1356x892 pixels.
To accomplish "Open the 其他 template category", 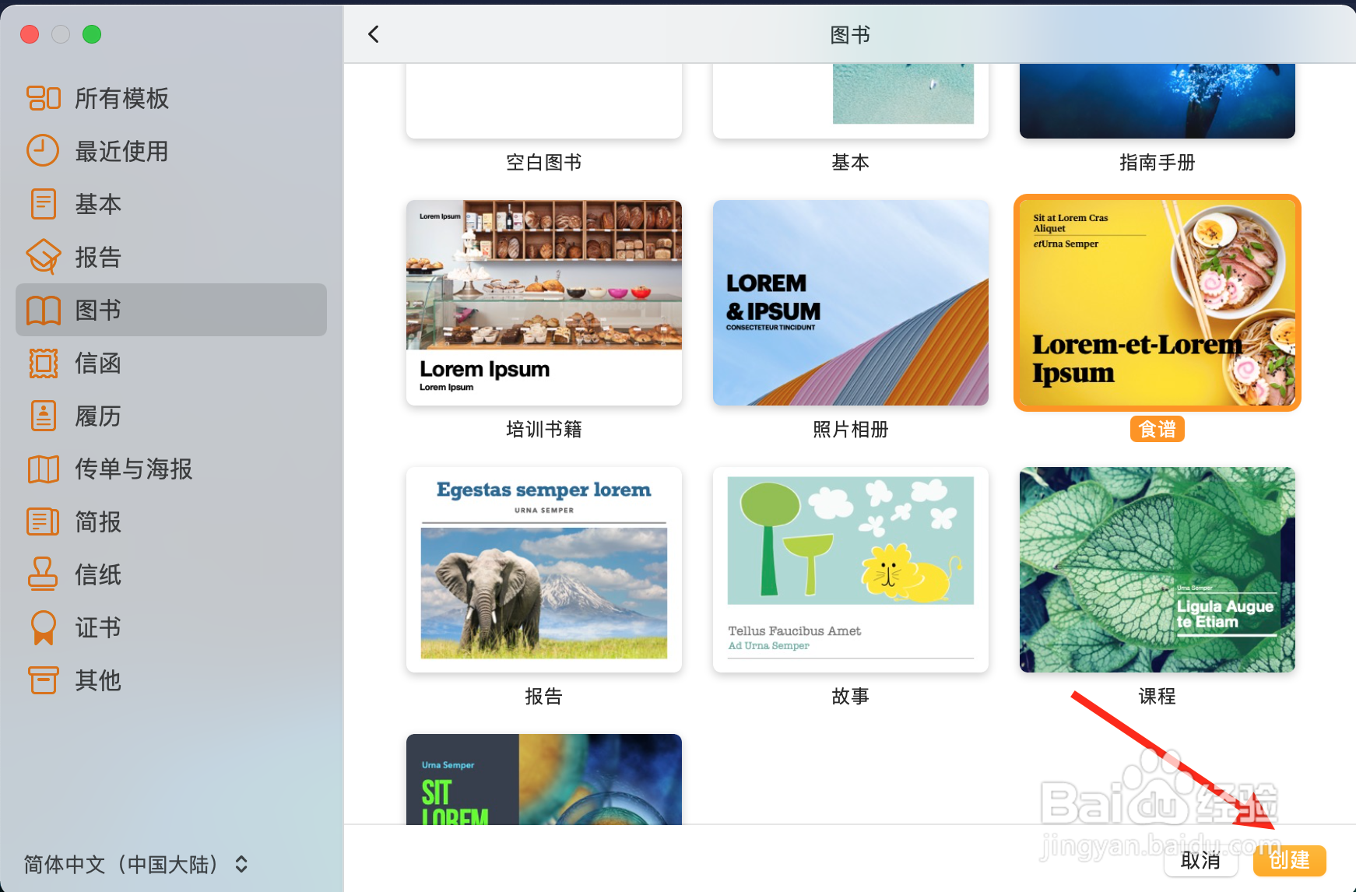I will [97, 680].
